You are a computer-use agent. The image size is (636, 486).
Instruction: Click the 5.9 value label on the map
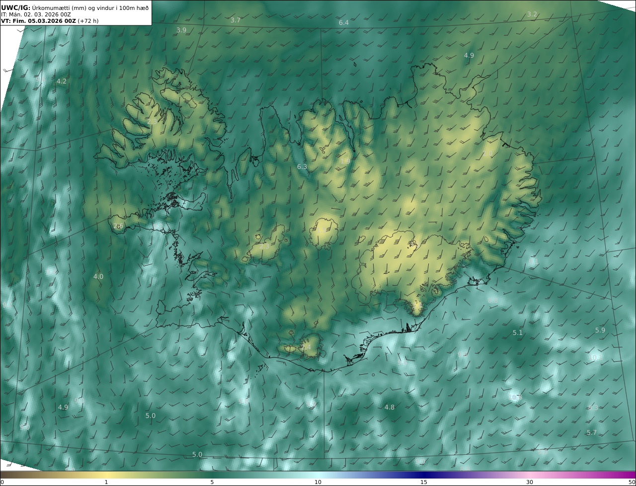click(600, 330)
